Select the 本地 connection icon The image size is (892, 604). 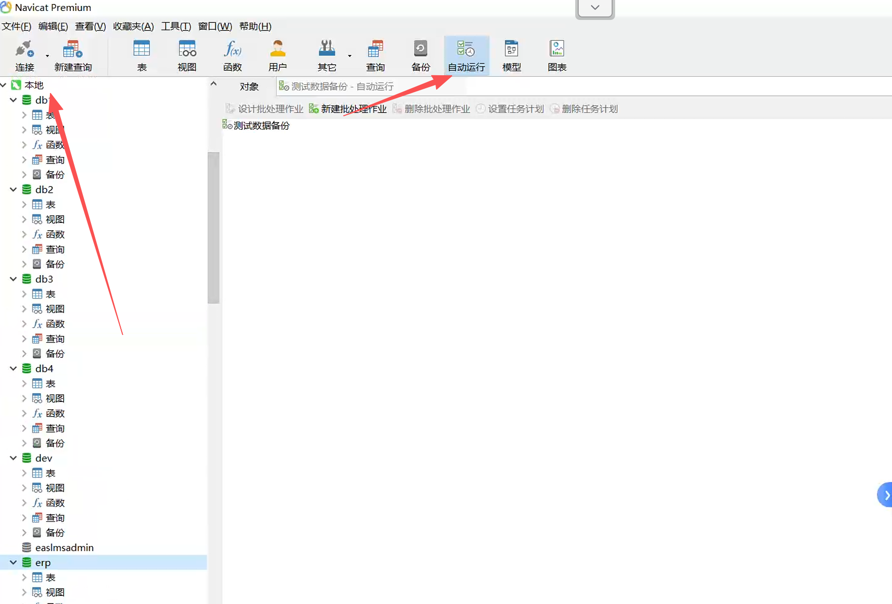16,85
